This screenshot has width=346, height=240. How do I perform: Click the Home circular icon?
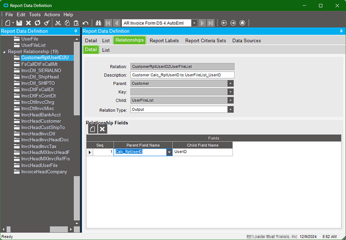(242, 23)
